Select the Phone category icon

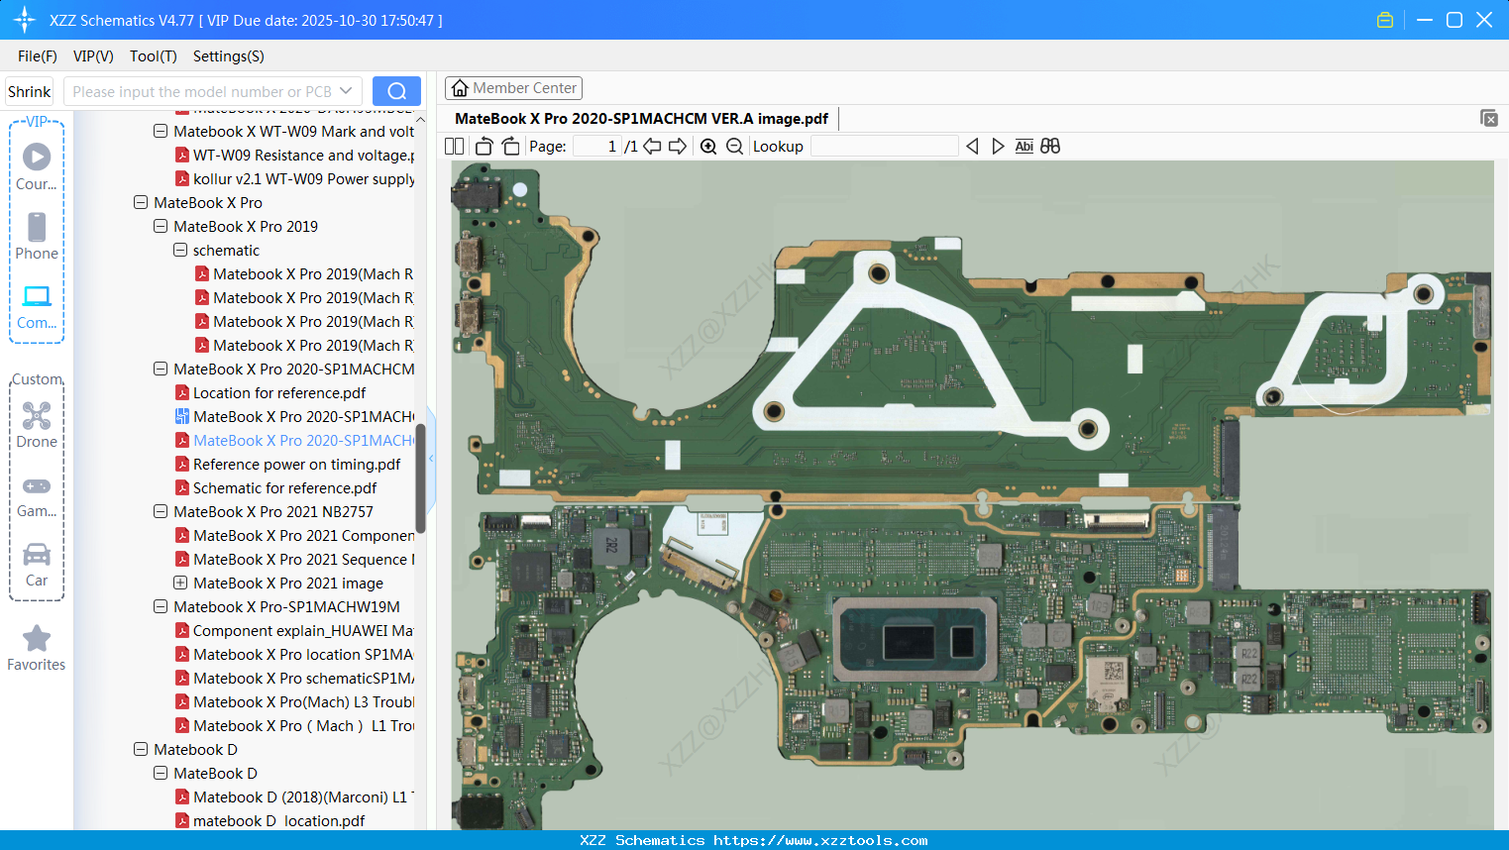pyautogui.click(x=37, y=236)
